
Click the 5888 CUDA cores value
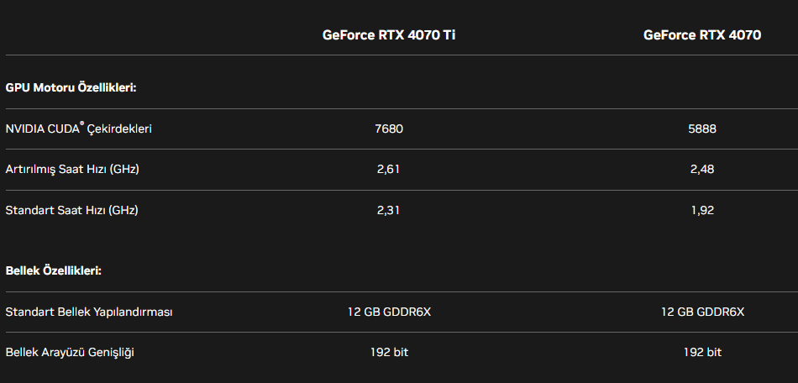point(702,129)
